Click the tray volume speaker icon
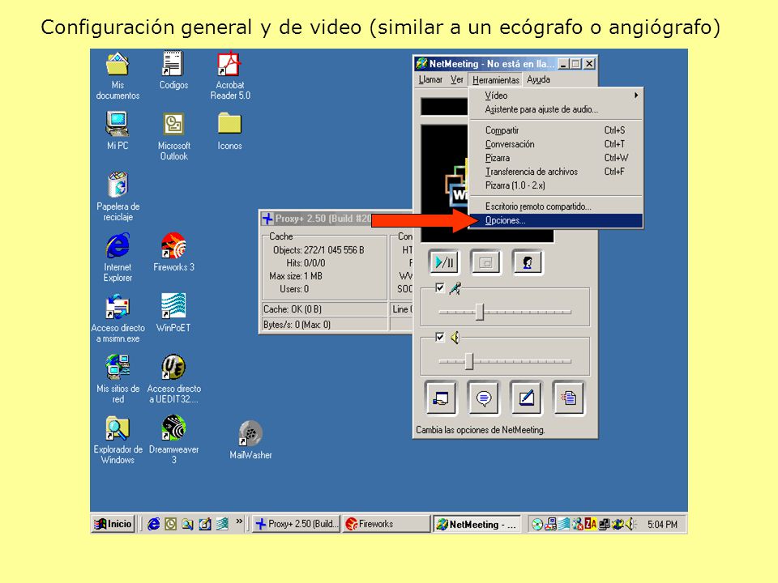 coord(631,524)
